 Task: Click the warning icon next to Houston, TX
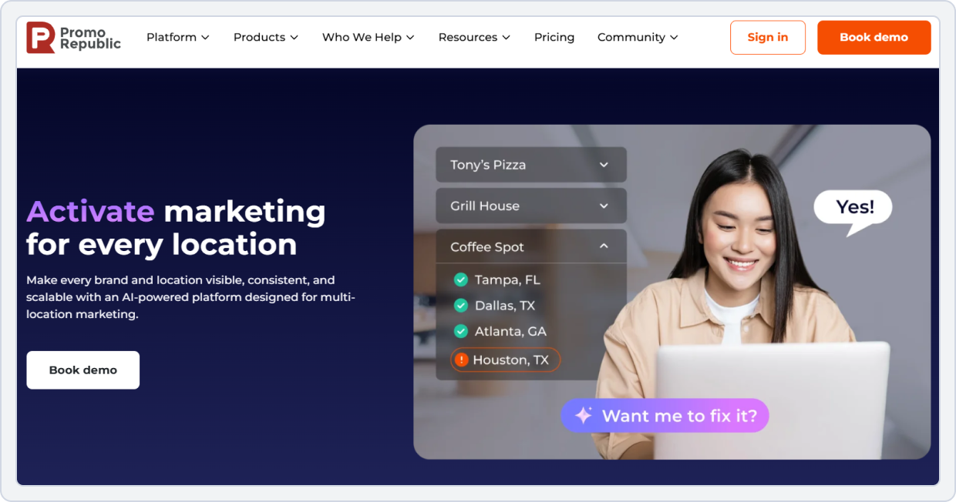[x=460, y=359]
